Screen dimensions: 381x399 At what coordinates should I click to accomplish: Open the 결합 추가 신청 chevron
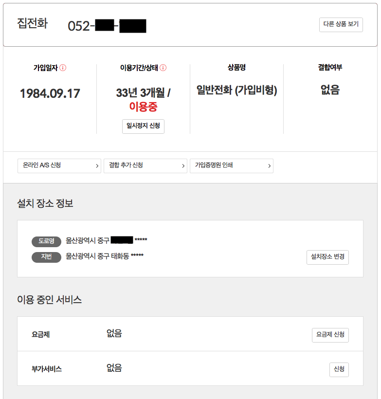click(x=183, y=166)
